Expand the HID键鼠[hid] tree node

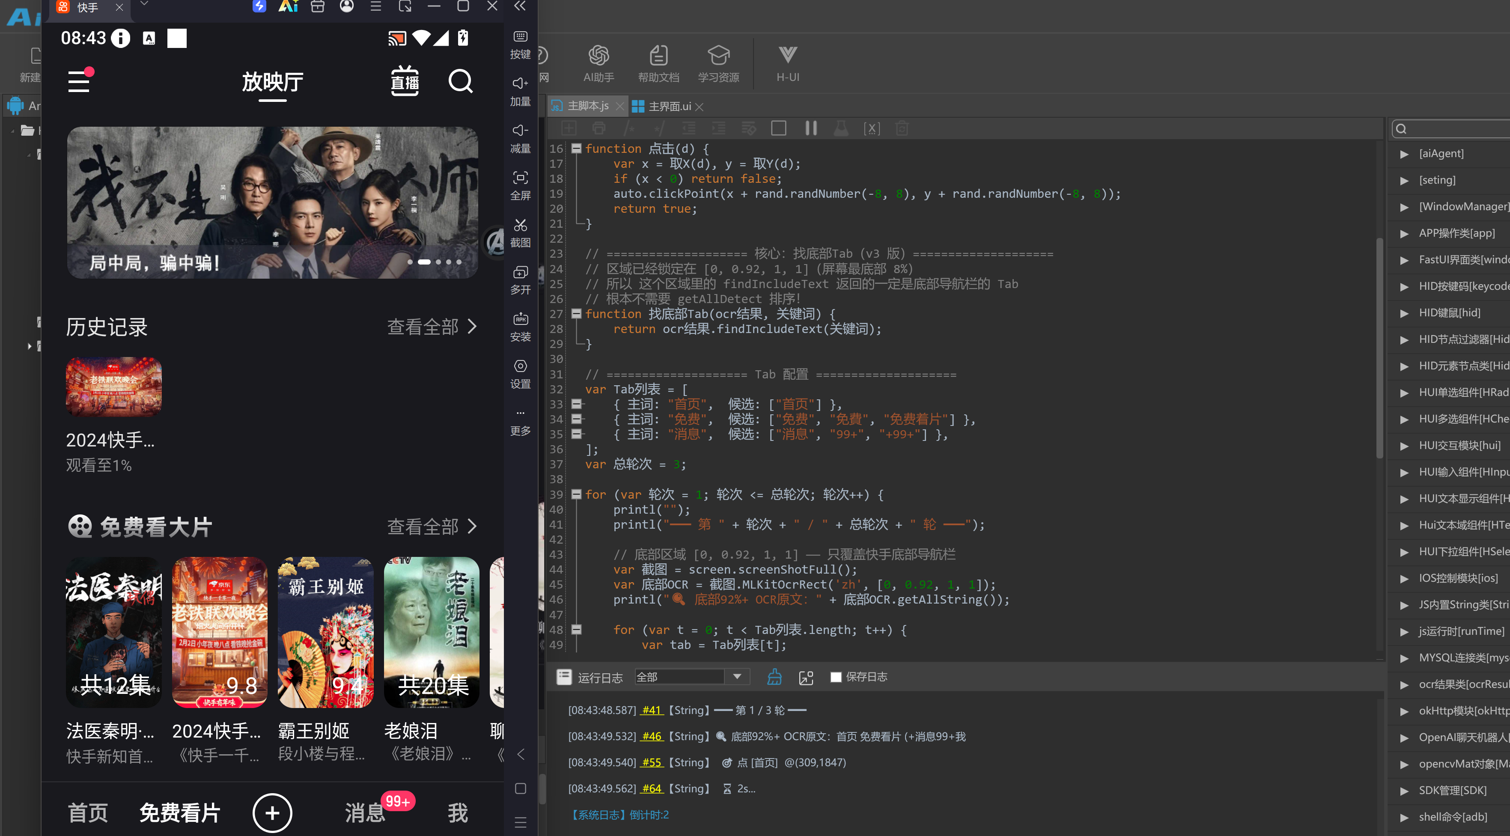1404,313
